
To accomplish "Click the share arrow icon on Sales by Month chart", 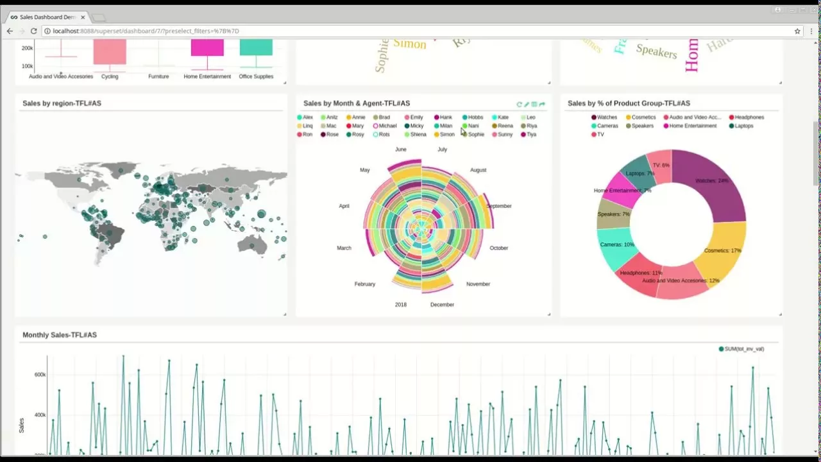I will [542, 104].
